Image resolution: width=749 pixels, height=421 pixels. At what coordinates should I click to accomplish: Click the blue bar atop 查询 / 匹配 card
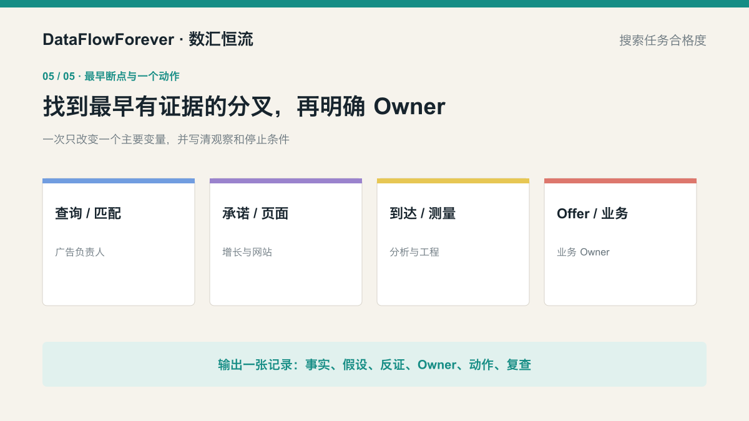pos(119,181)
